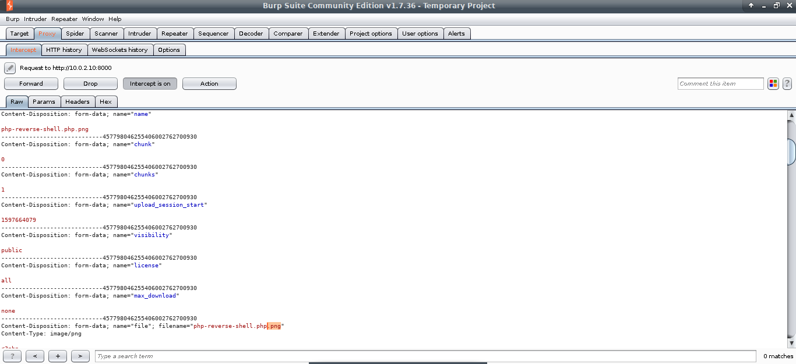Open the Project options tab
This screenshot has width=796, height=364.
pyautogui.click(x=371, y=34)
